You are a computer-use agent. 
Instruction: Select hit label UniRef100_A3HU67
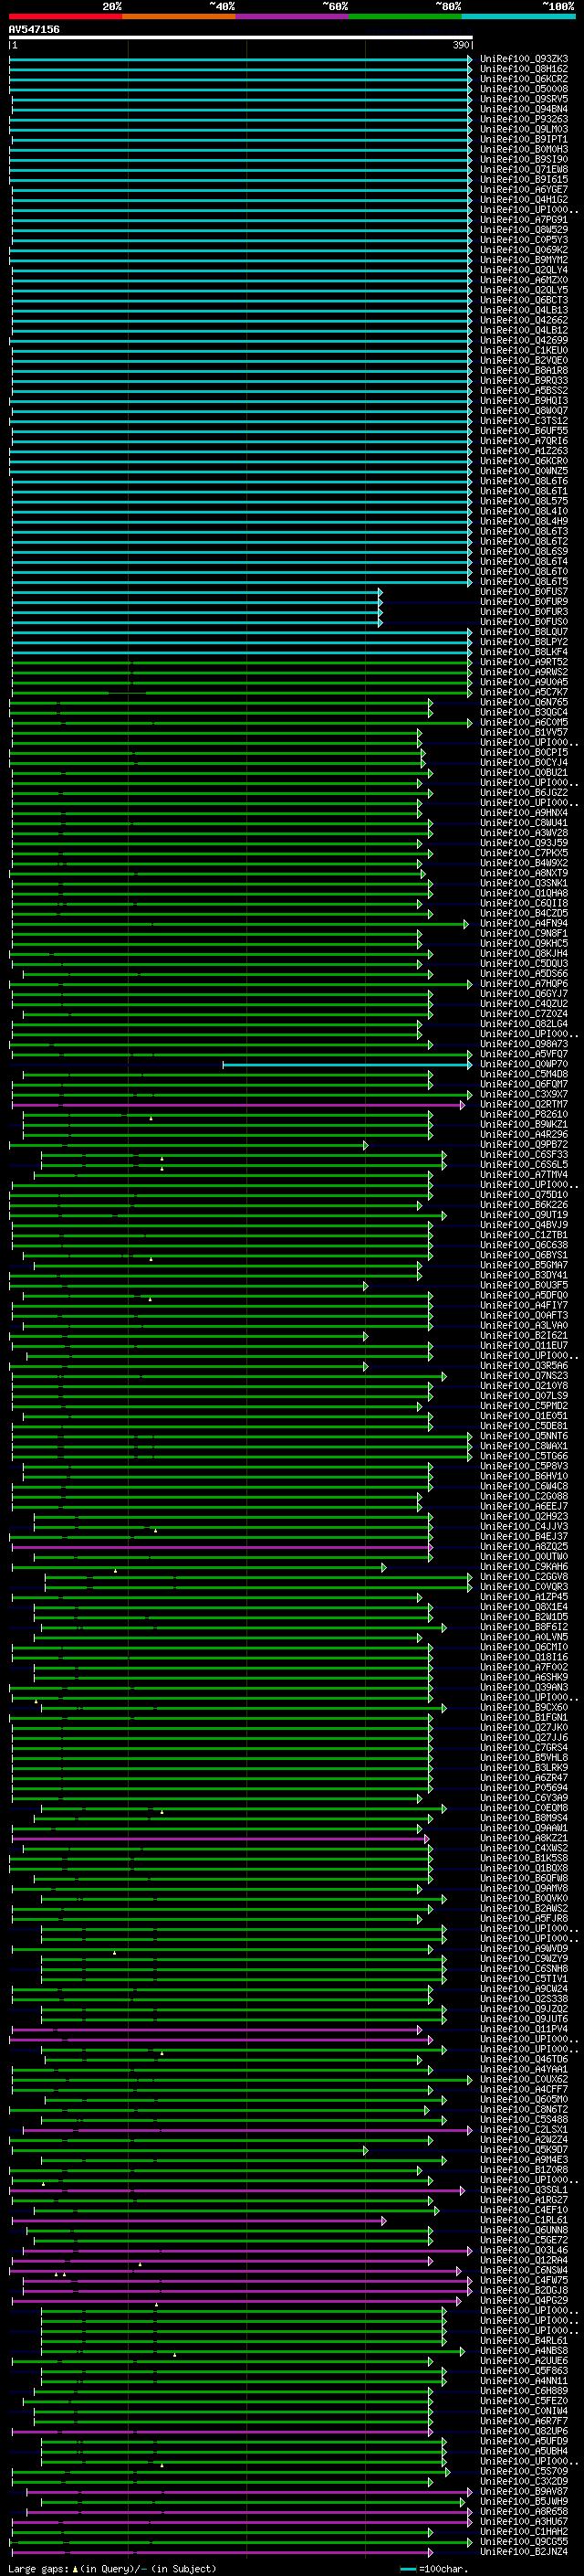(524, 2521)
